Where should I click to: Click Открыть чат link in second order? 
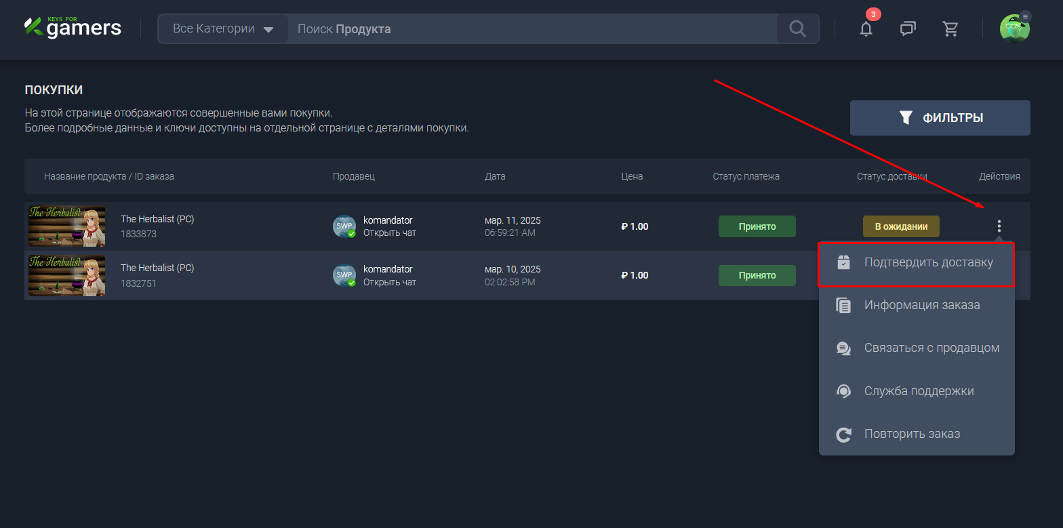(x=390, y=282)
